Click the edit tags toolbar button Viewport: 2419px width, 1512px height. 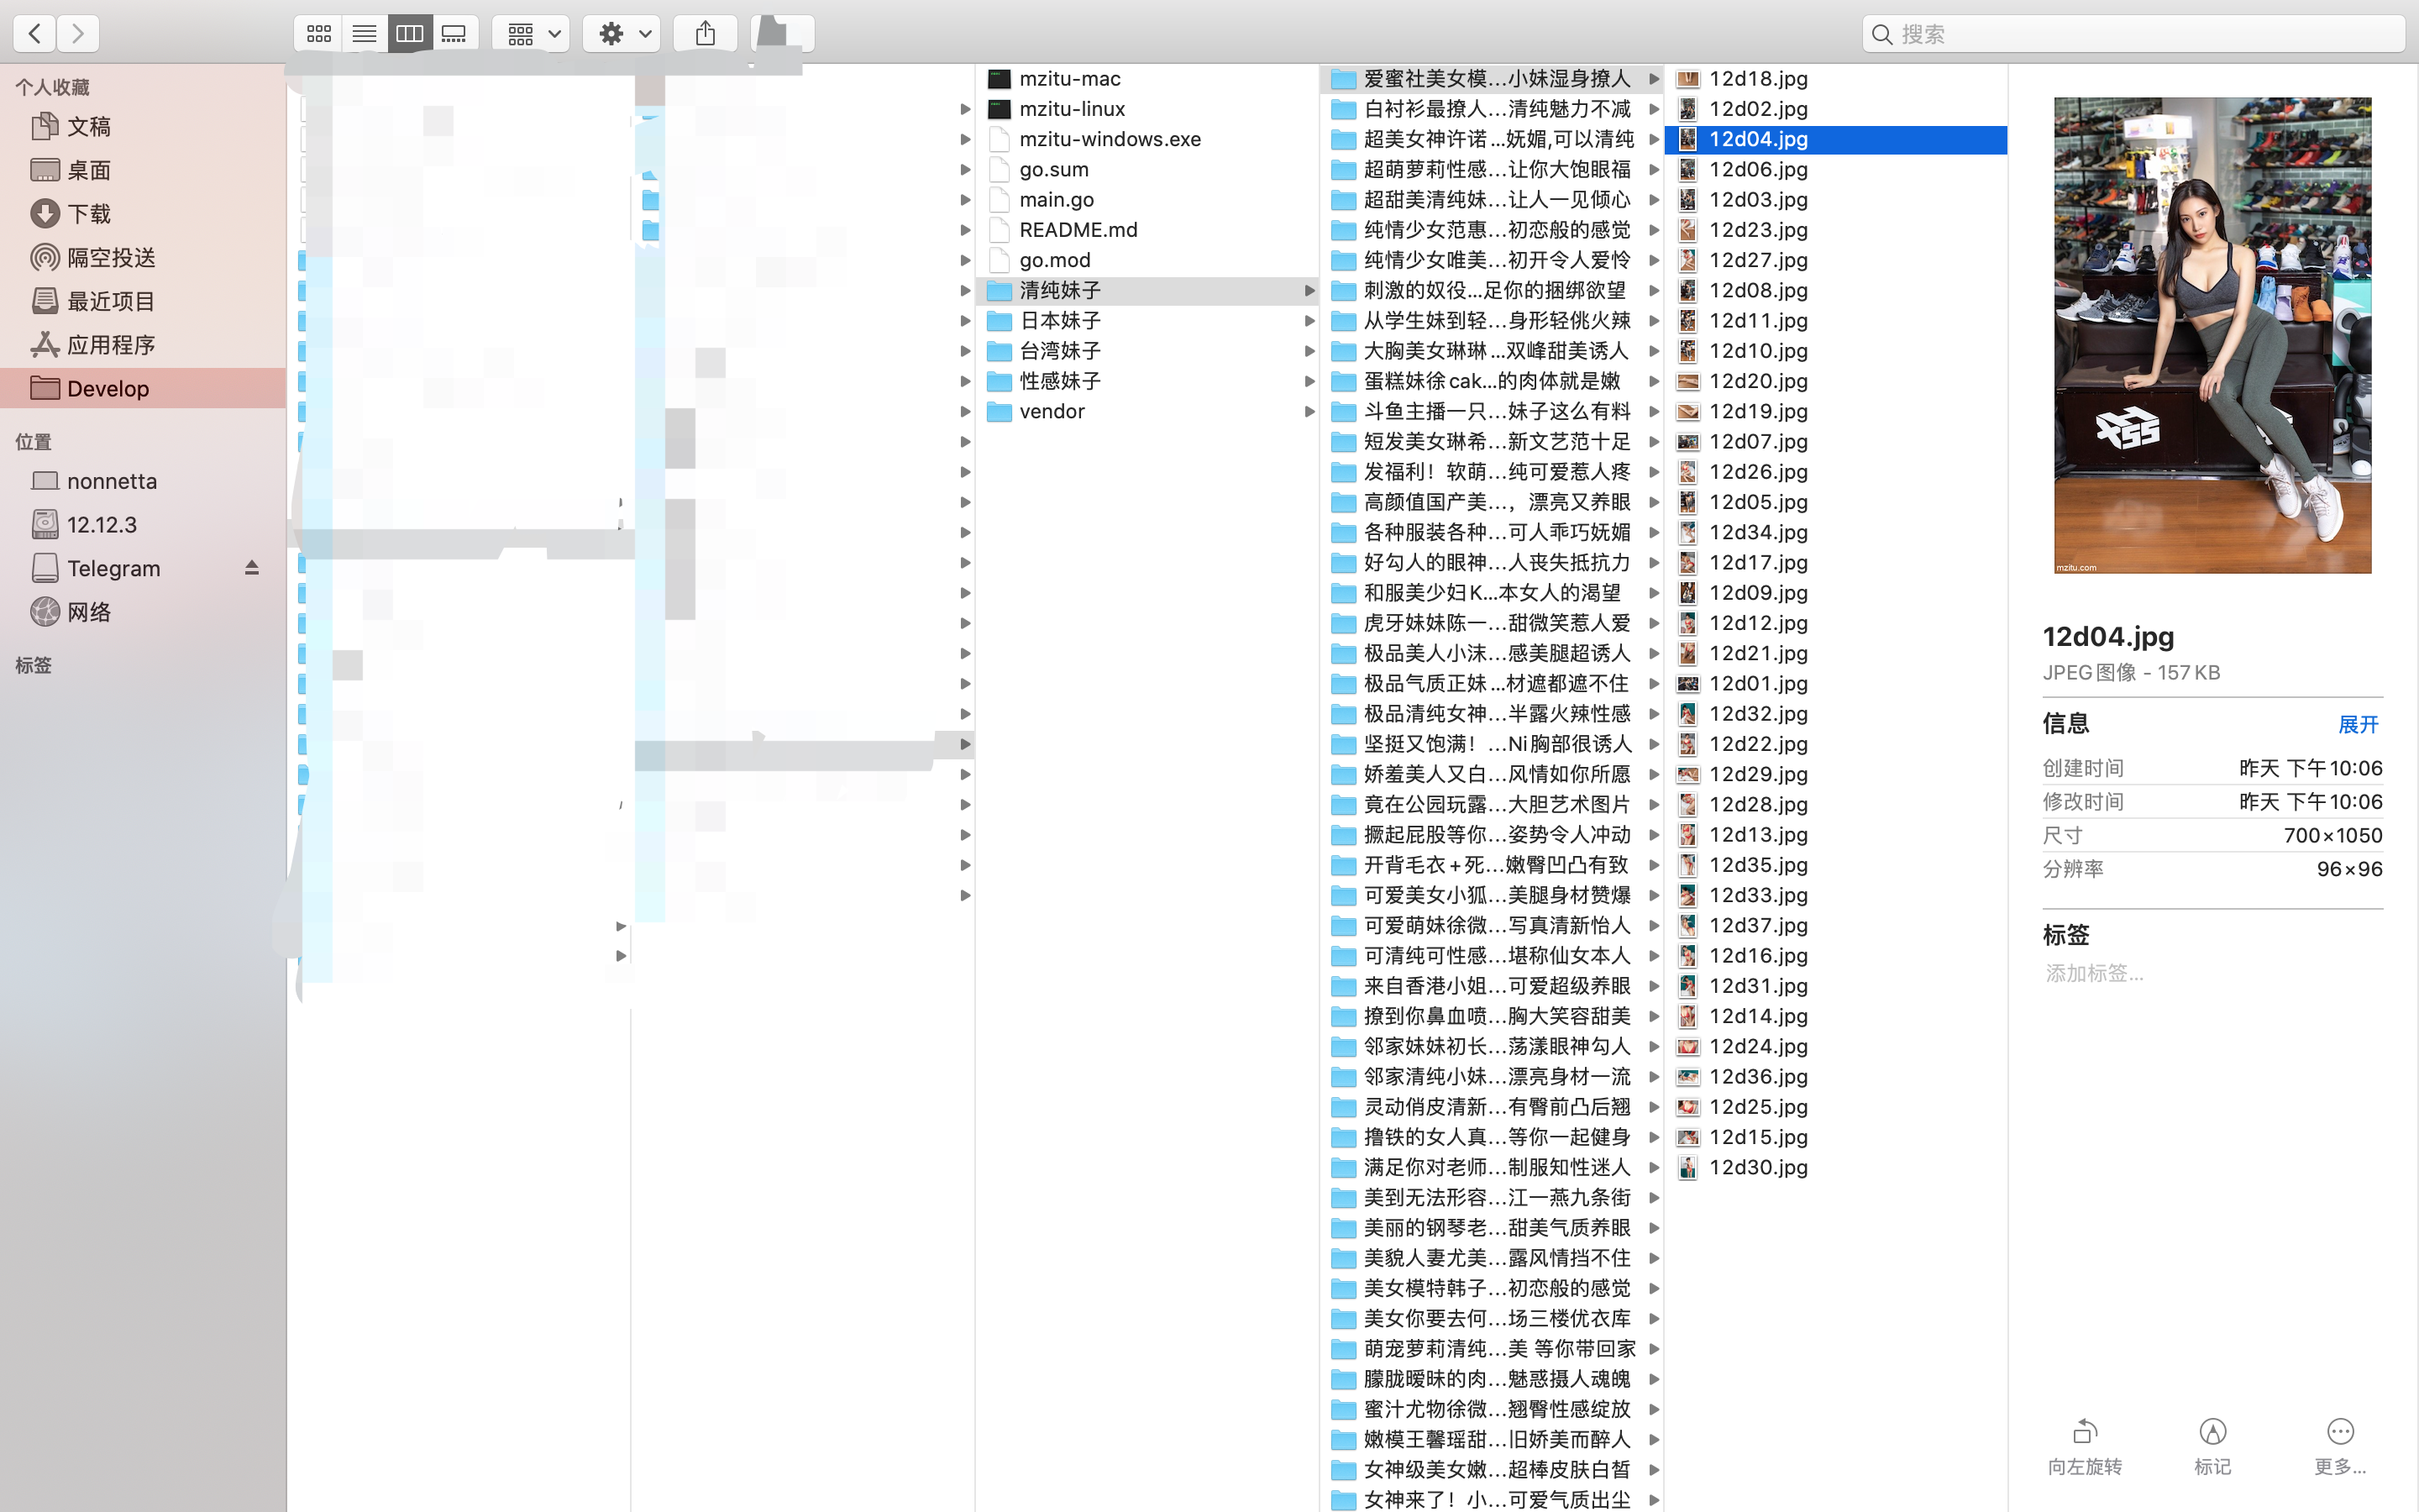pos(783,34)
